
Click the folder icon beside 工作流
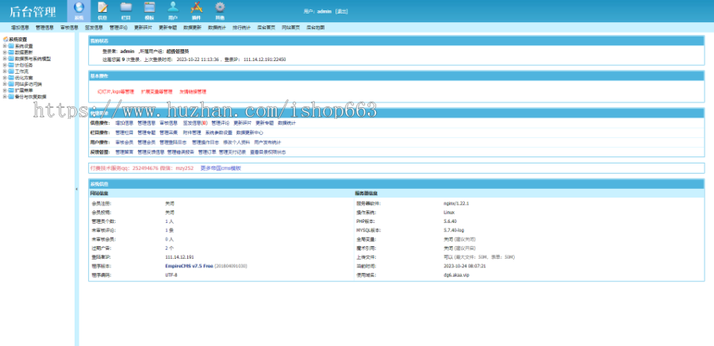tap(11, 71)
